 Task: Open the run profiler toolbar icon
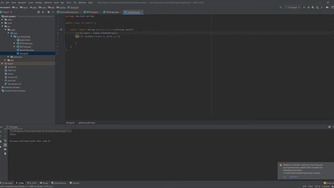coord(317,7)
